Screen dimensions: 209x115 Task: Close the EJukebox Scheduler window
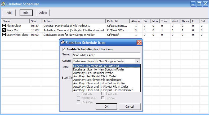click(x=205, y=4)
